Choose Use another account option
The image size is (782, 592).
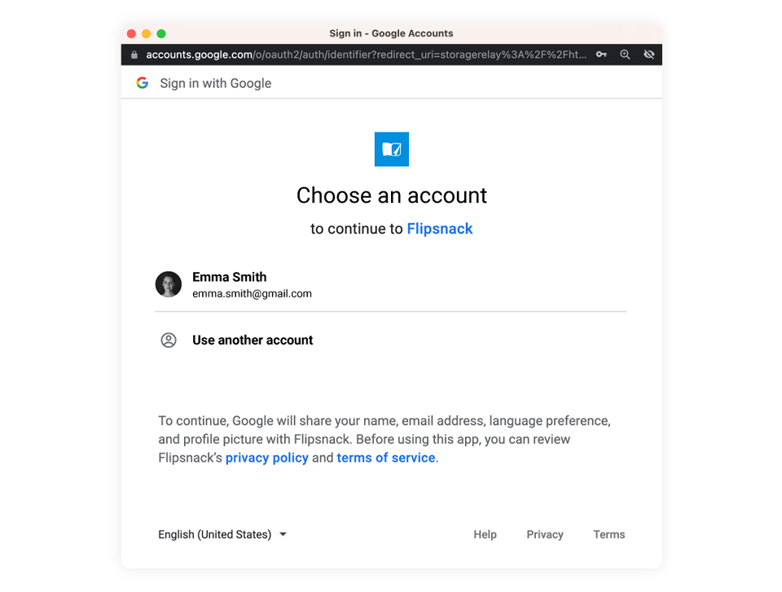253,340
